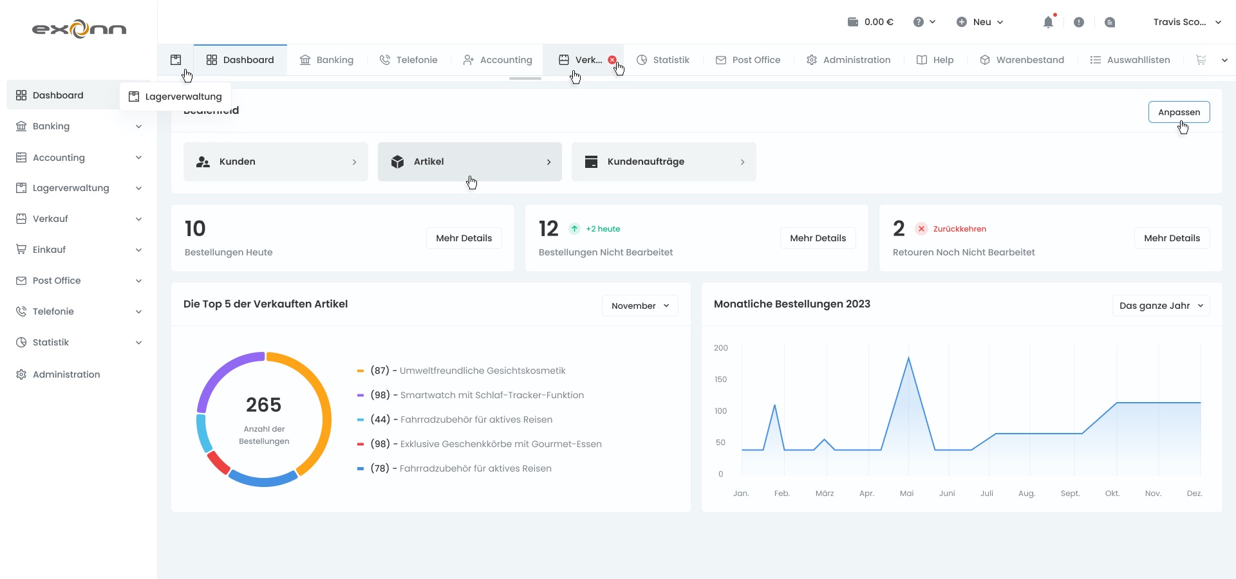Expand Einkauf chevron in sidebar
This screenshot has height=579, width=1236.
pos(138,250)
